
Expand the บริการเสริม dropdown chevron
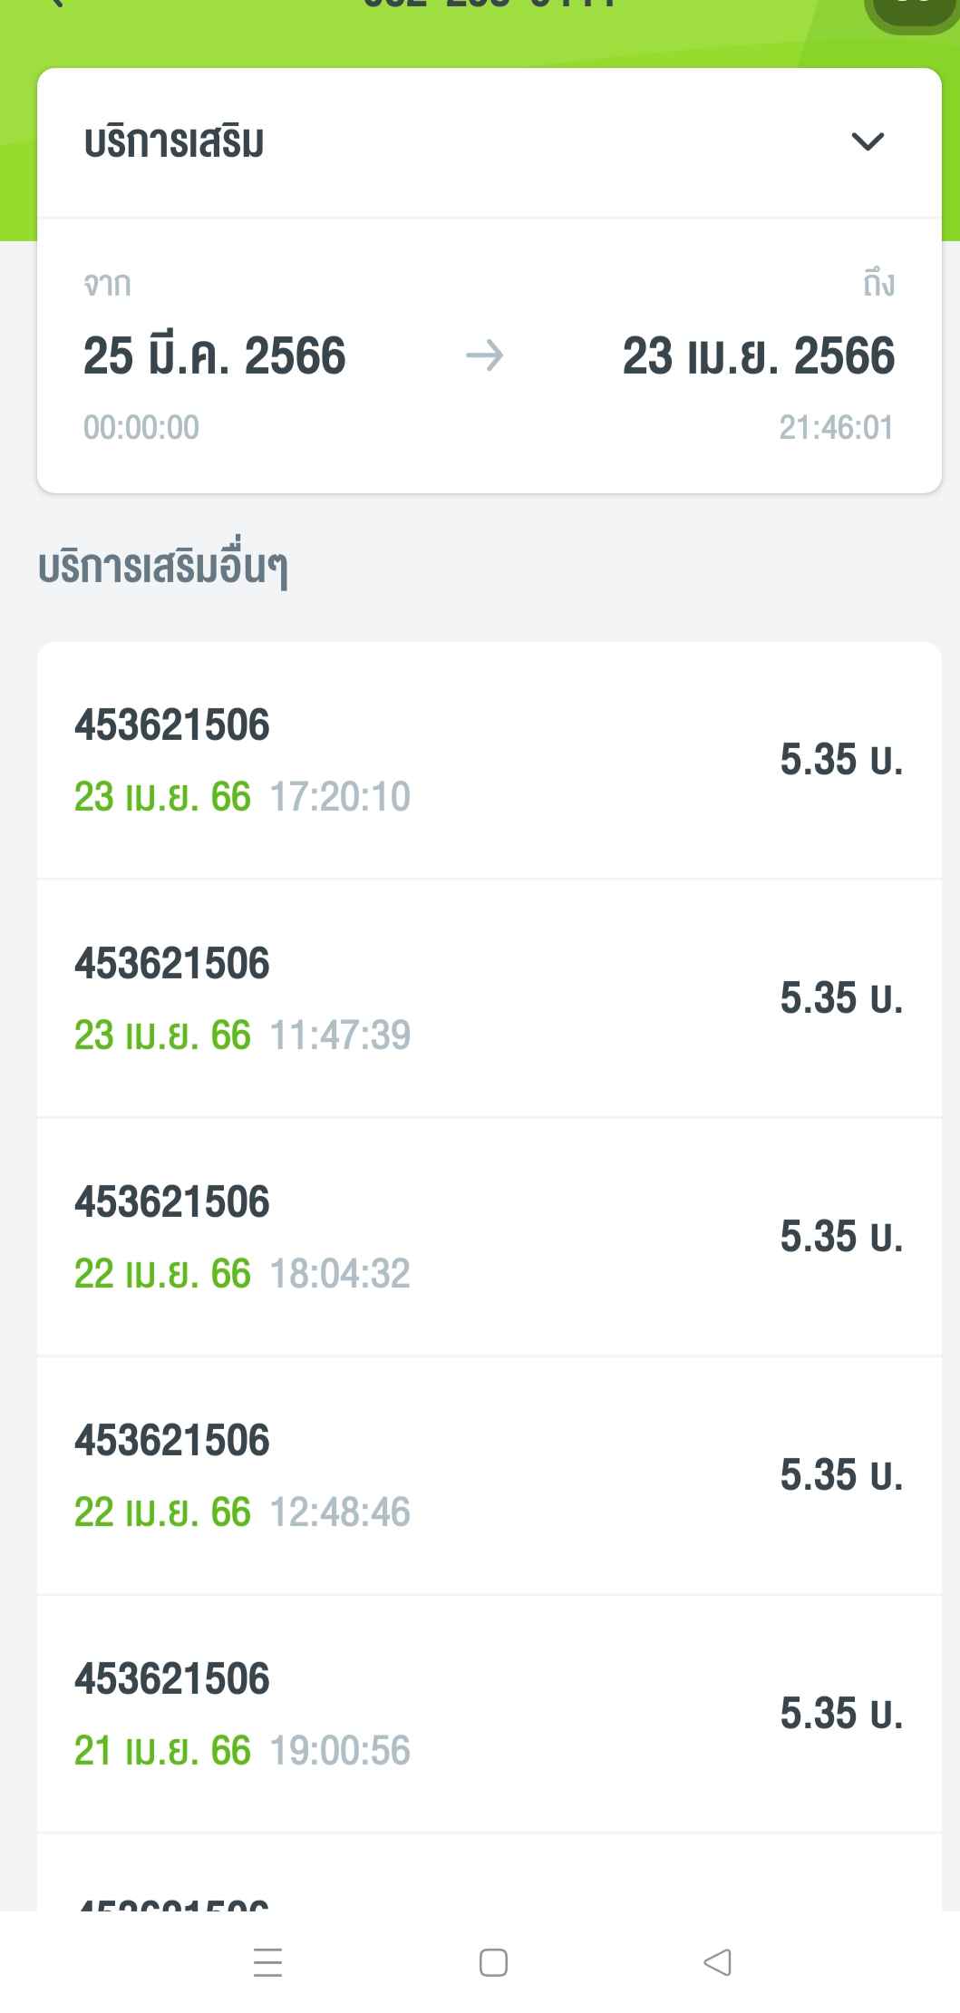click(x=868, y=141)
